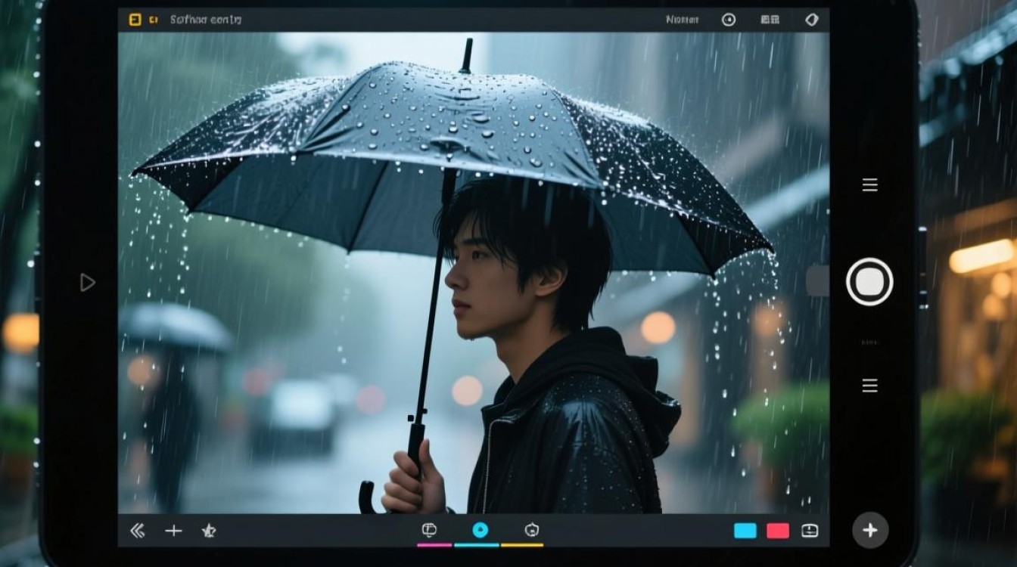Click the diamond tag icon in top bar
This screenshot has height=567, width=1017.
click(x=812, y=20)
